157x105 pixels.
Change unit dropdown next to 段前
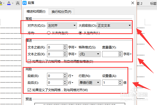(x=71, y=76)
